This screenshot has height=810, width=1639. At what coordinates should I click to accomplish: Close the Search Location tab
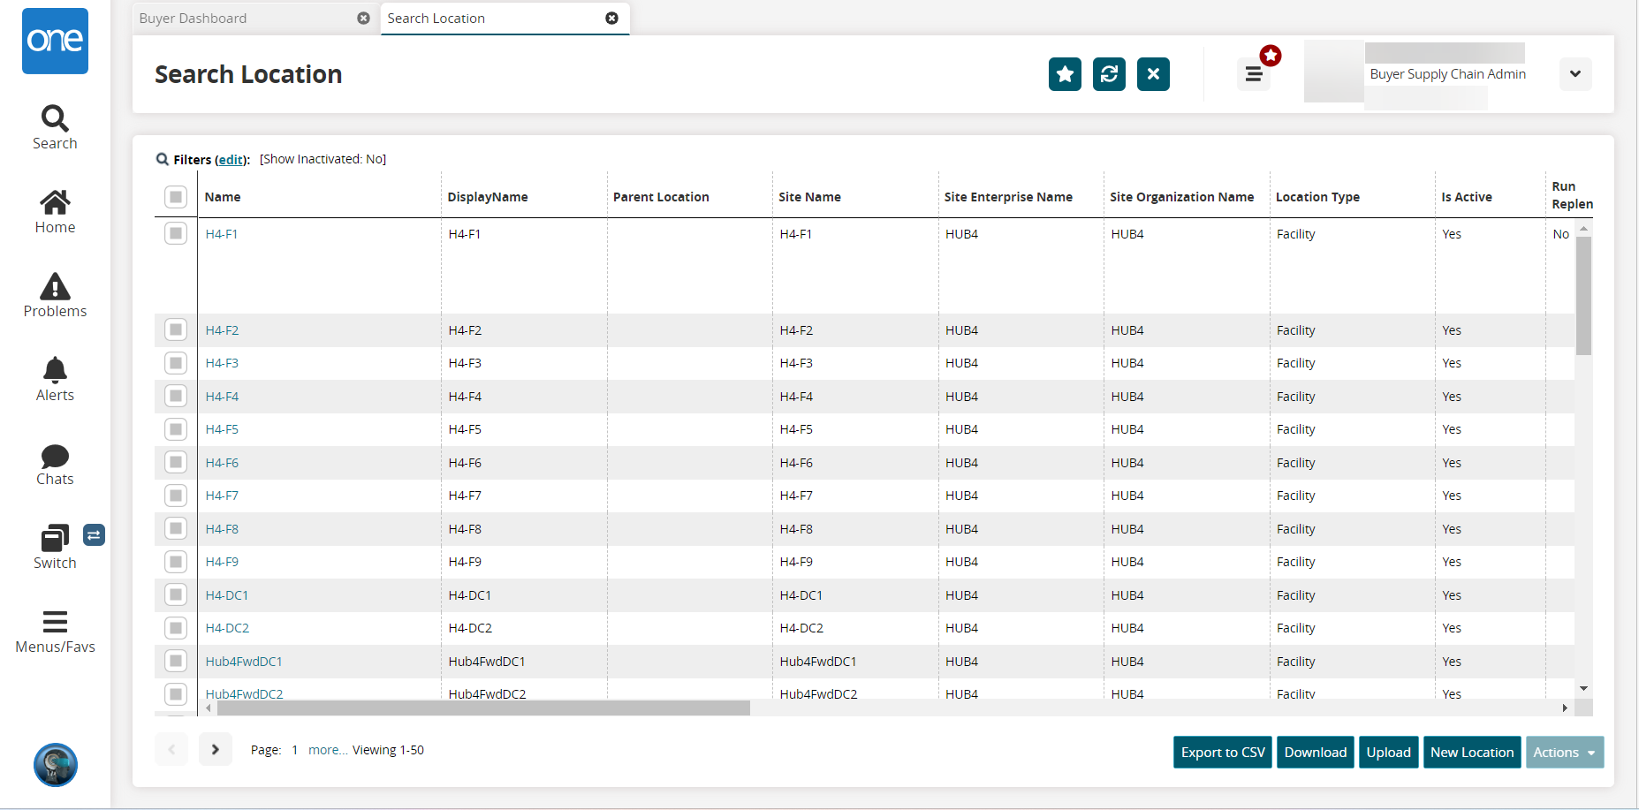click(x=611, y=19)
